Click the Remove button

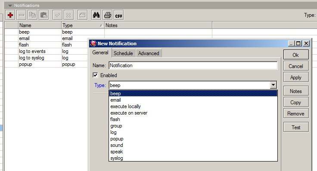[x=296, y=114]
